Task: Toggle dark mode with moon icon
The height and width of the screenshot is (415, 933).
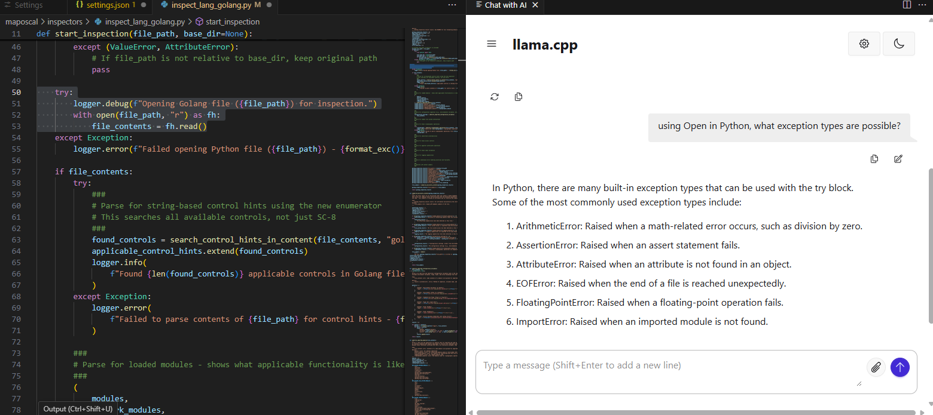Action: [x=898, y=44]
